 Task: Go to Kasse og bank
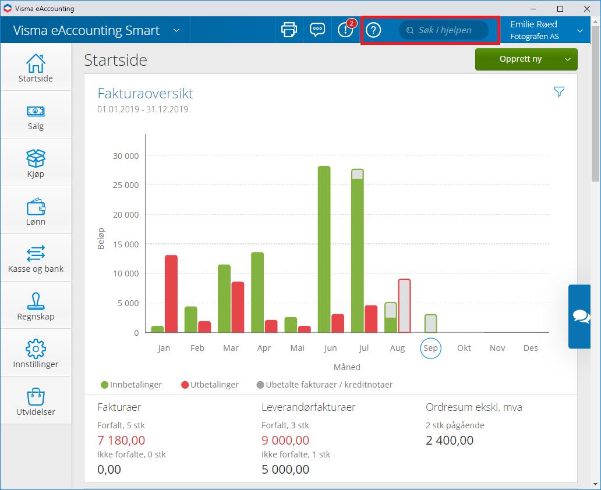[36, 257]
